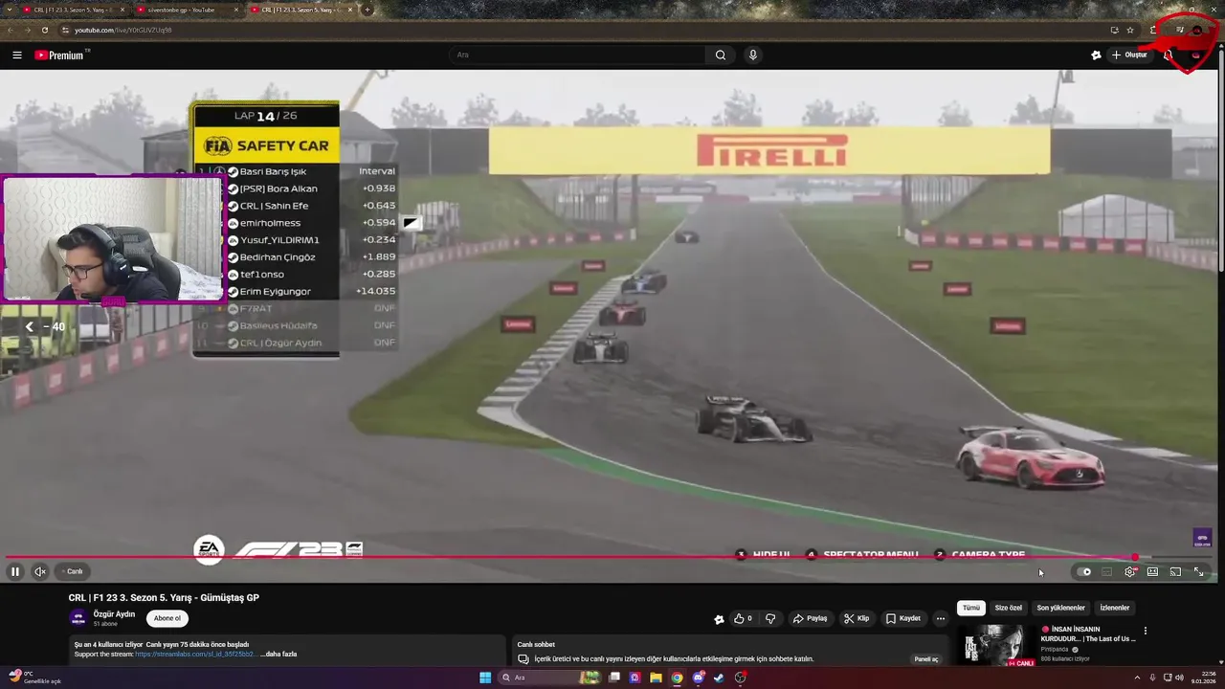Open Discord from the taskbar
The image size is (1225, 689).
[x=698, y=678]
